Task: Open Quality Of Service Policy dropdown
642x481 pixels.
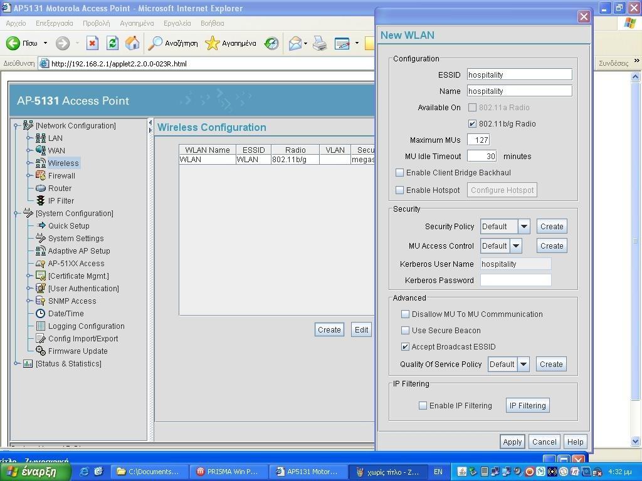Action: point(524,364)
